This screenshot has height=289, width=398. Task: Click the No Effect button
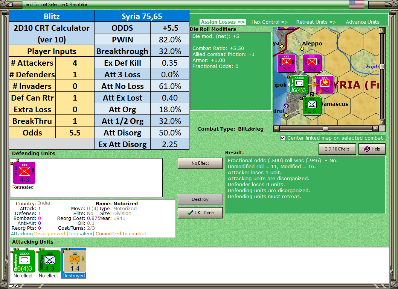[200, 163]
